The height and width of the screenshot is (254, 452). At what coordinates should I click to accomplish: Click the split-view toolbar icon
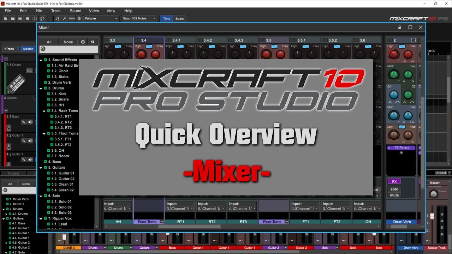(x=35, y=18)
